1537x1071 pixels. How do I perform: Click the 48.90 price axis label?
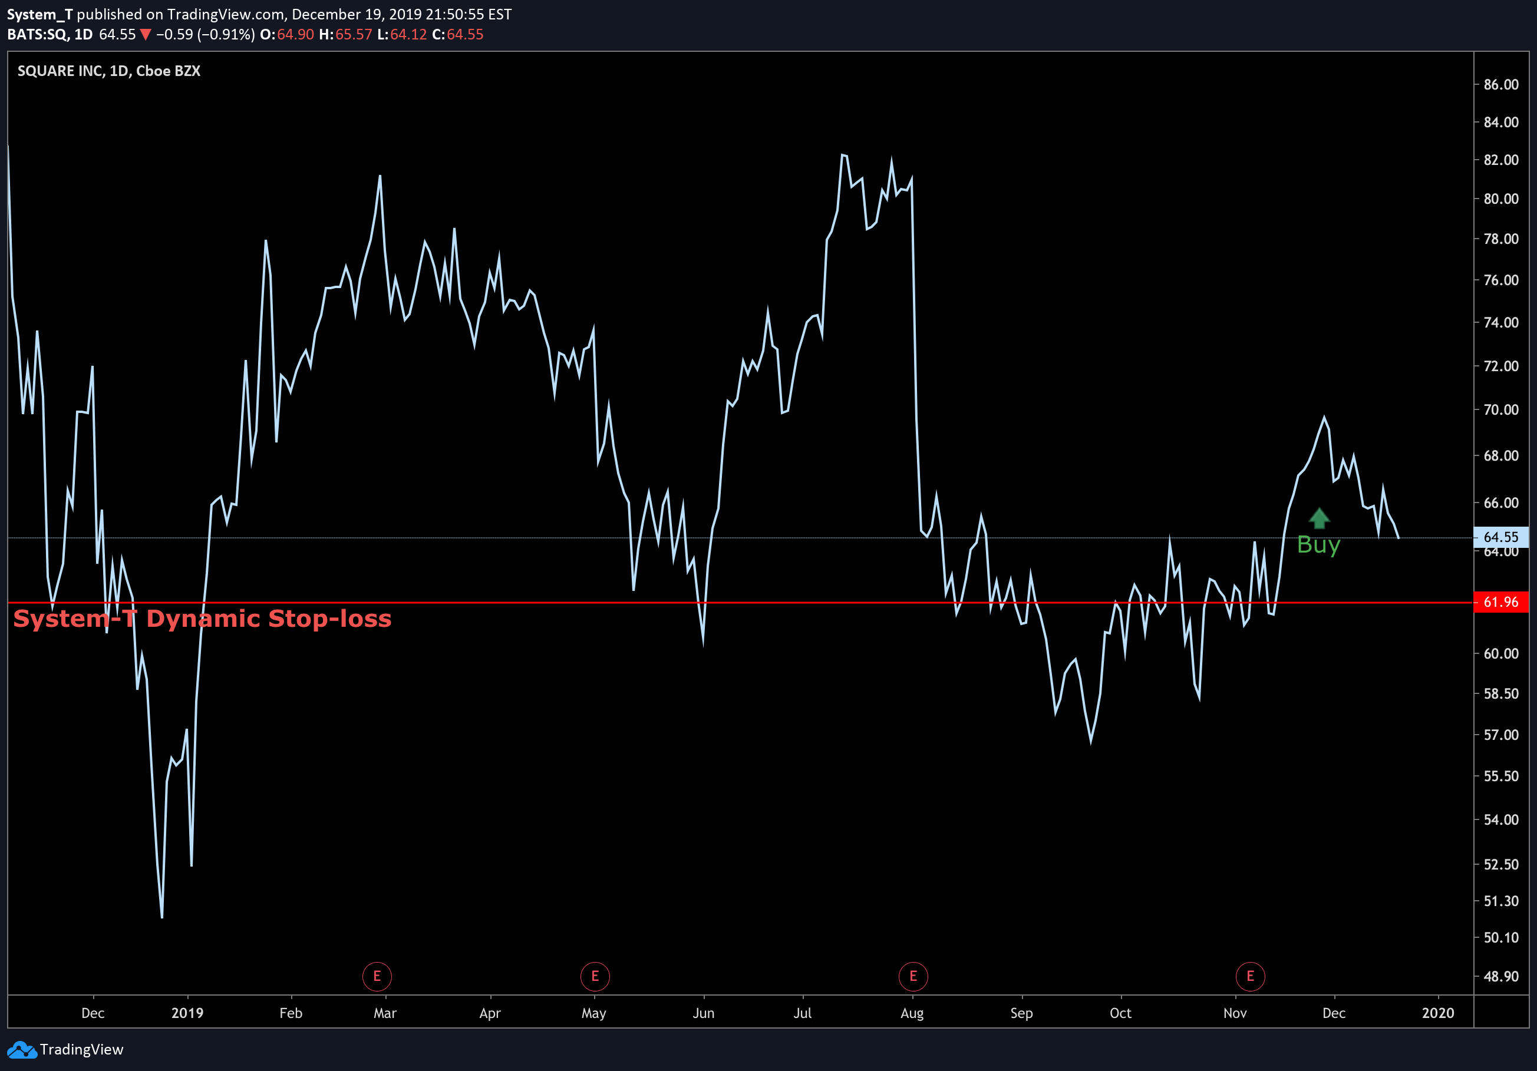tap(1501, 977)
